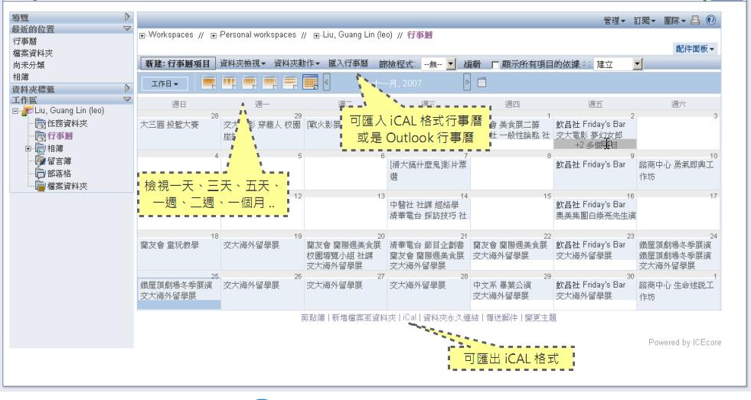Viewport: 751px width, 400px height.
Task: Click the print icon in top bar
Action: (695, 20)
